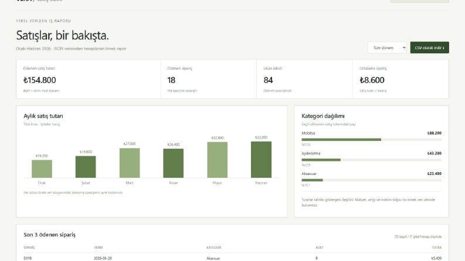Click the %27,9 share label
Viewport: 465px width, 261px height.
(306, 165)
